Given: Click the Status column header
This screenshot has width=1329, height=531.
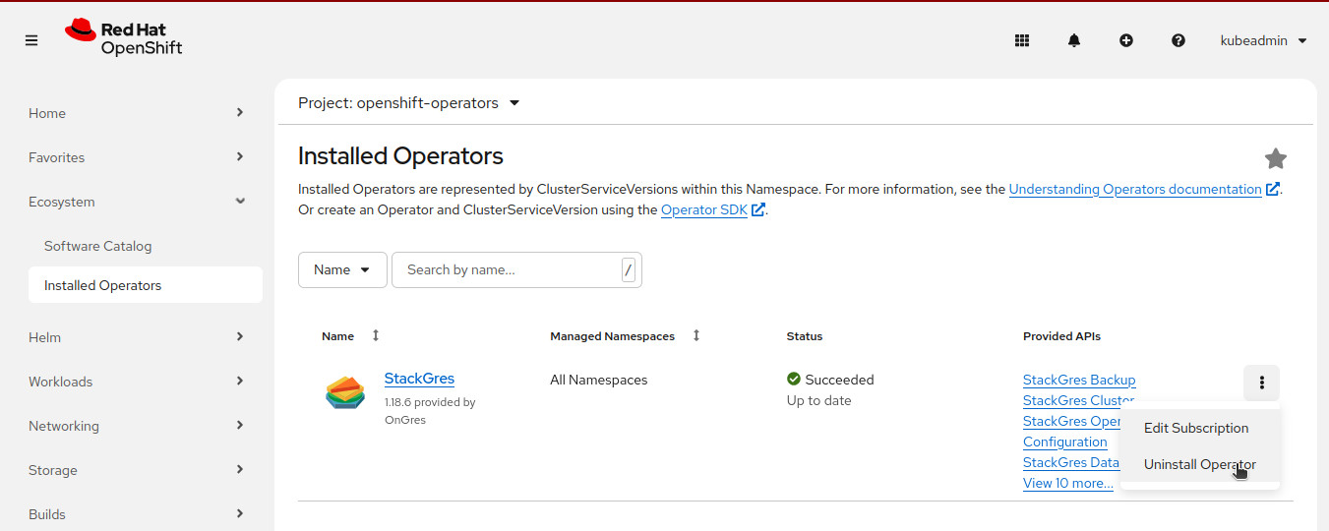Looking at the screenshot, I should (x=805, y=336).
